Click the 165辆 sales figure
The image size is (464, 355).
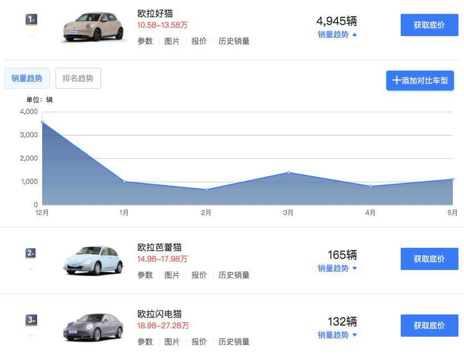tap(342, 255)
